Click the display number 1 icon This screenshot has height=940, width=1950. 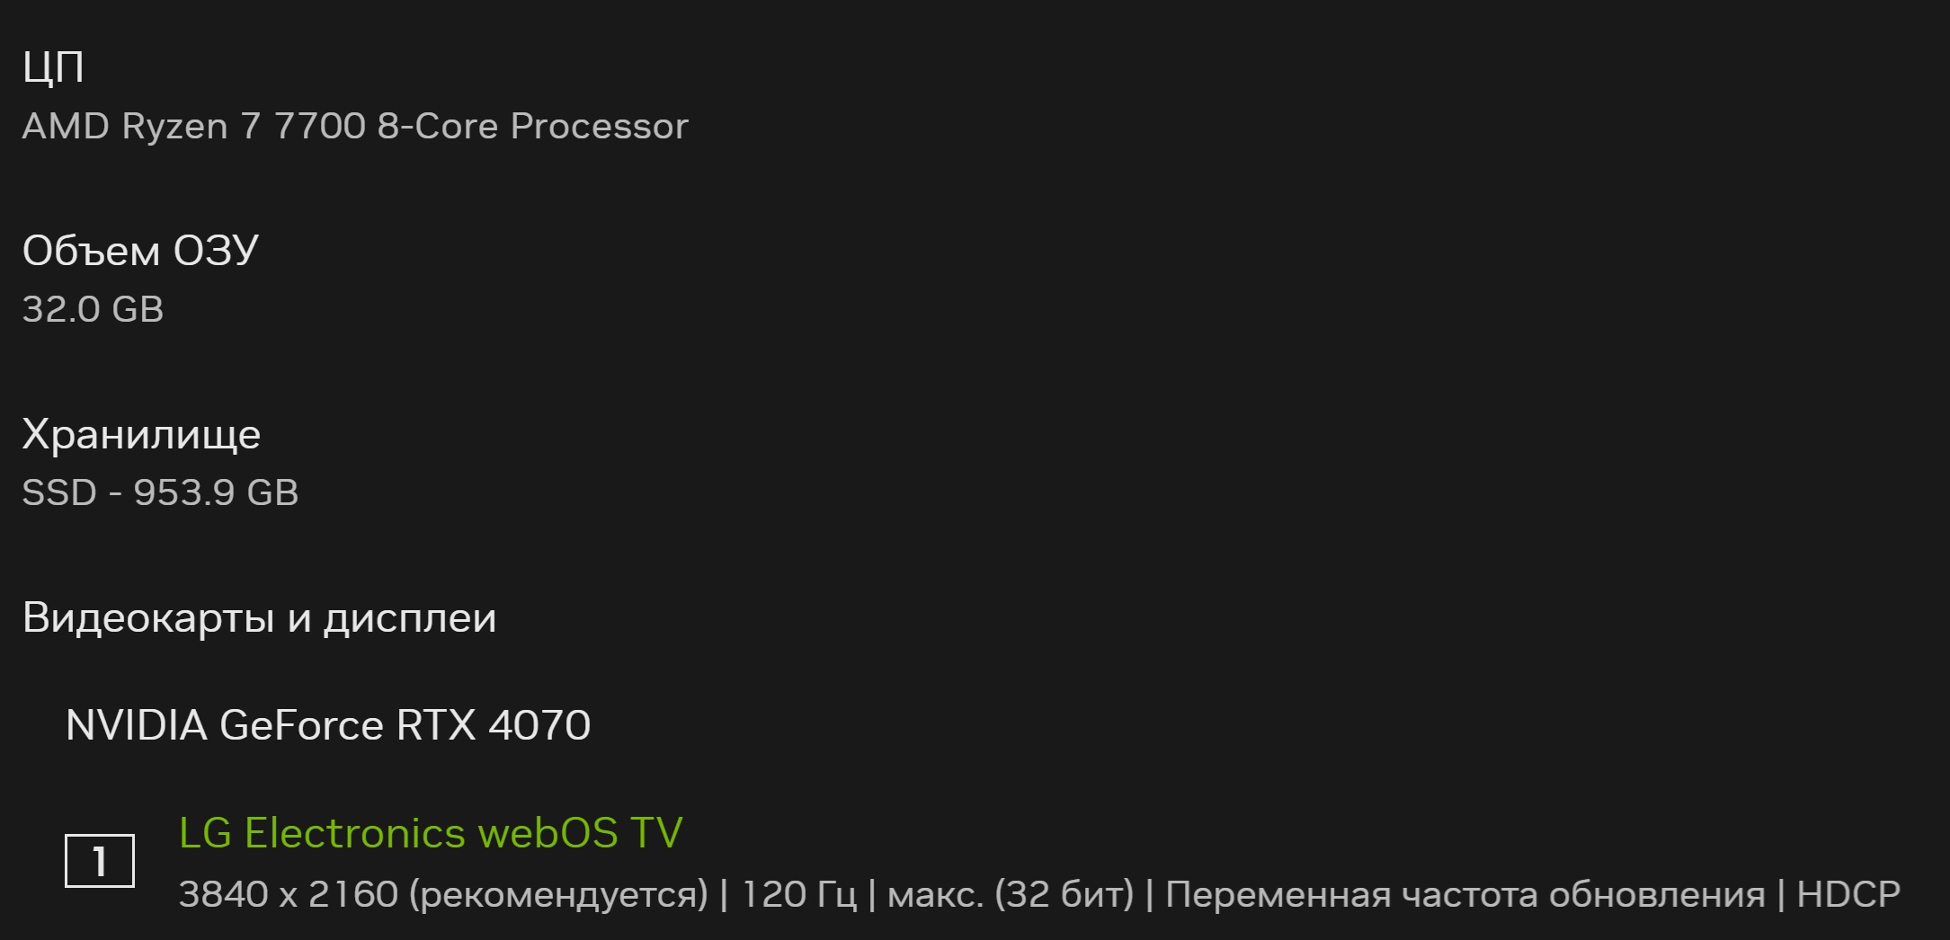(100, 861)
